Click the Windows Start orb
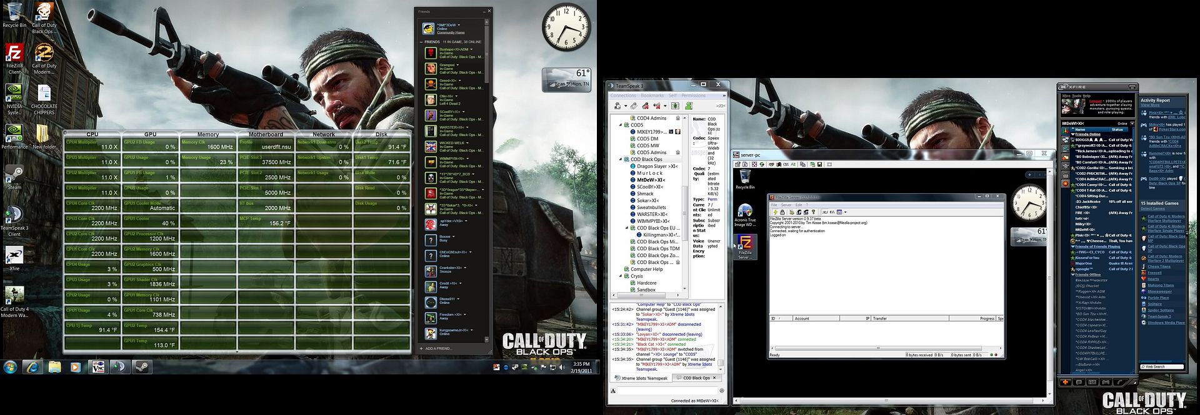This screenshot has height=415, width=1200. click(11, 366)
